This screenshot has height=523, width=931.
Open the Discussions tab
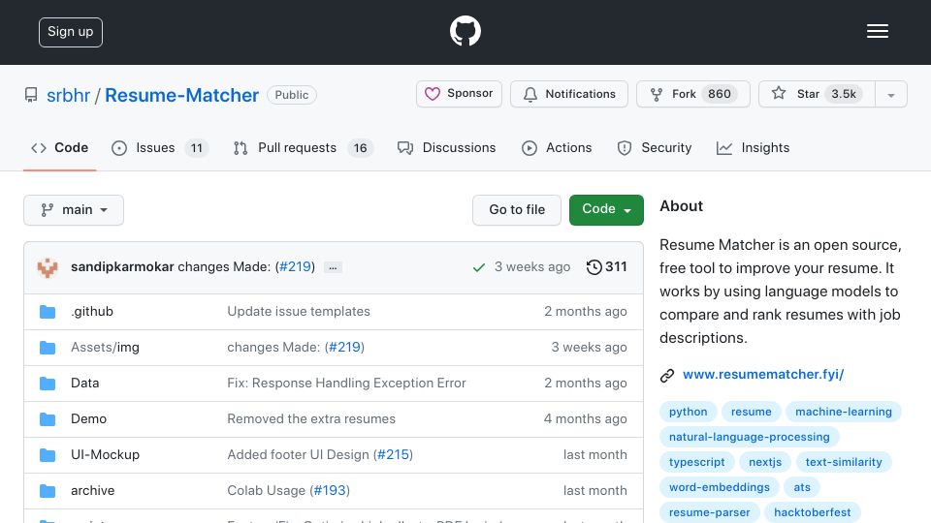tap(446, 147)
